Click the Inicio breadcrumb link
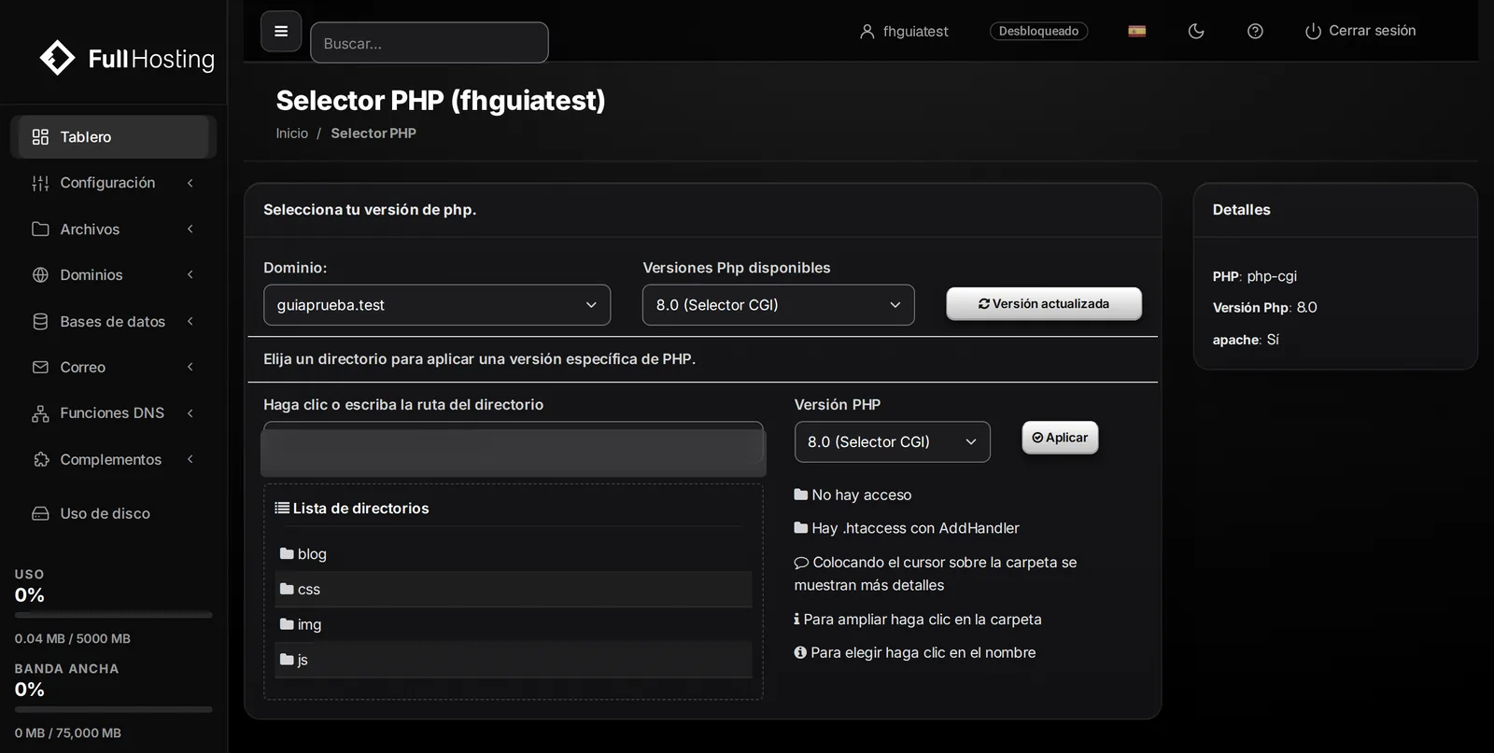 pos(291,133)
